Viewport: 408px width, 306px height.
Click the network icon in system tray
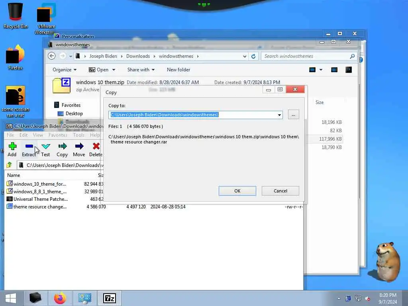[x=358, y=298]
